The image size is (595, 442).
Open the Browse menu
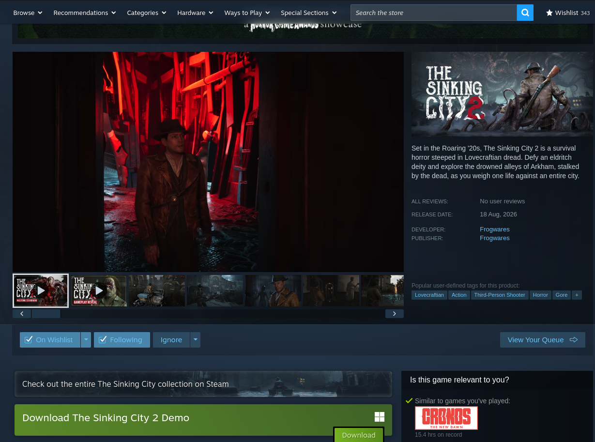click(28, 13)
